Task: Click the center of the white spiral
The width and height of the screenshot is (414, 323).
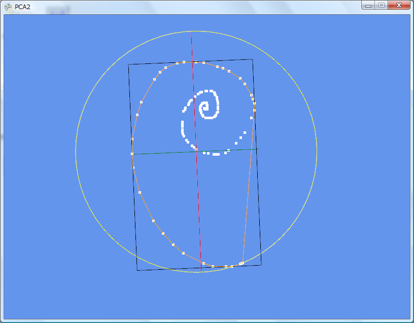Action: pos(204,107)
